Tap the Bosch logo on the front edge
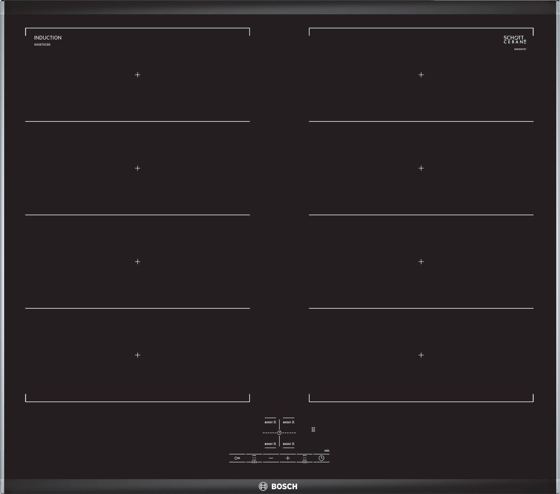The image size is (560, 494). tap(278, 486)
